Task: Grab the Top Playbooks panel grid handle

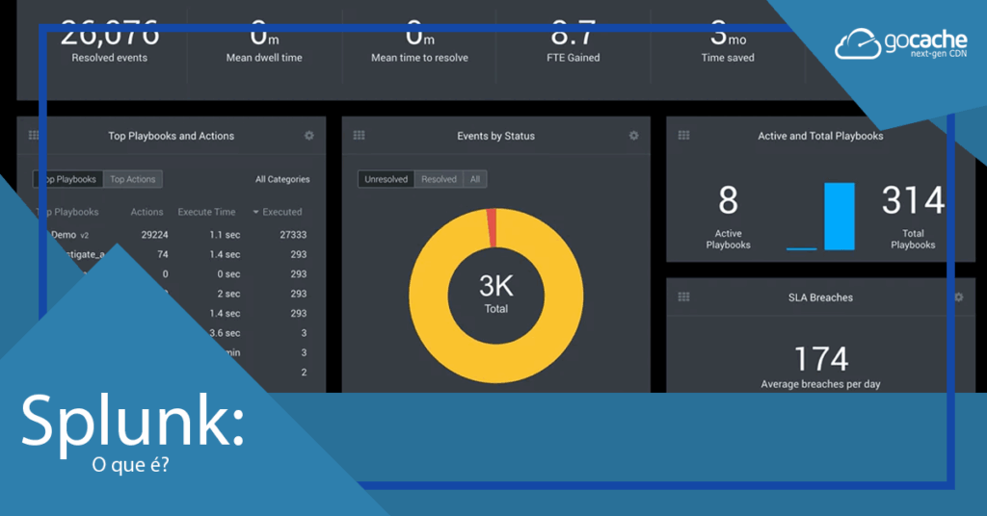Action: 34,136
